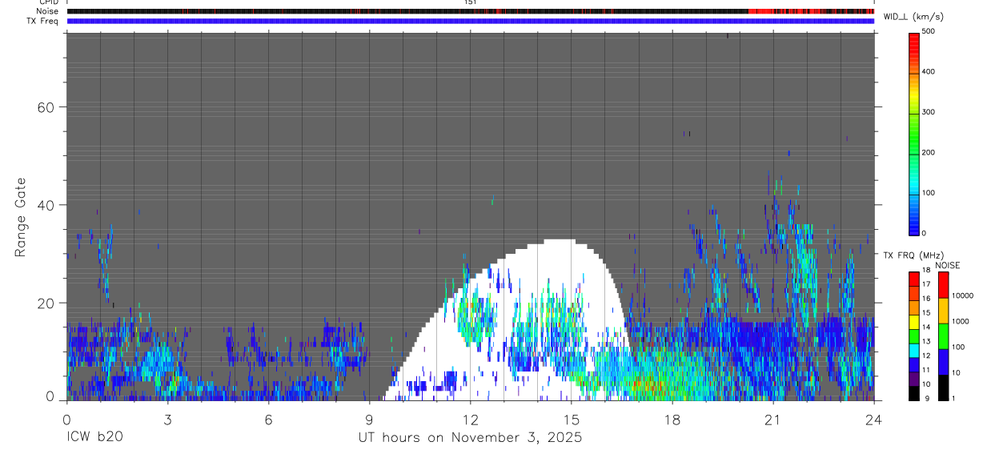Click the 18 label on the TX FRQ legend

tap(926, 271)
